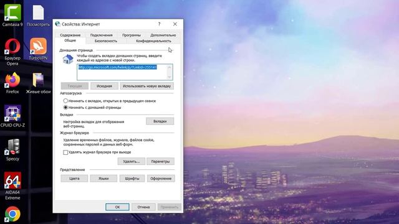The height and width of the screenshot is (224, 399).
Task: Enable Удалять журнал браузера при выходе
Action: pyautogui.click(x=65, y=152)
